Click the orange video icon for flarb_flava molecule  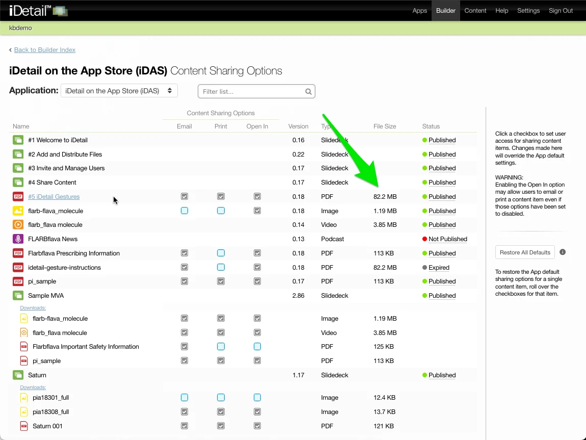[x=18, y=225]
